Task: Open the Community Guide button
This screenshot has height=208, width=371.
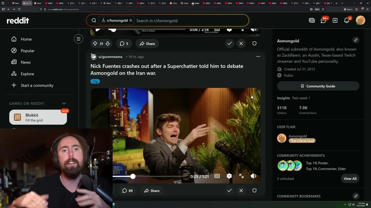Action: [x=318, y=86]
